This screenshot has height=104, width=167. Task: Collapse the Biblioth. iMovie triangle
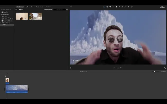(1, 23)
